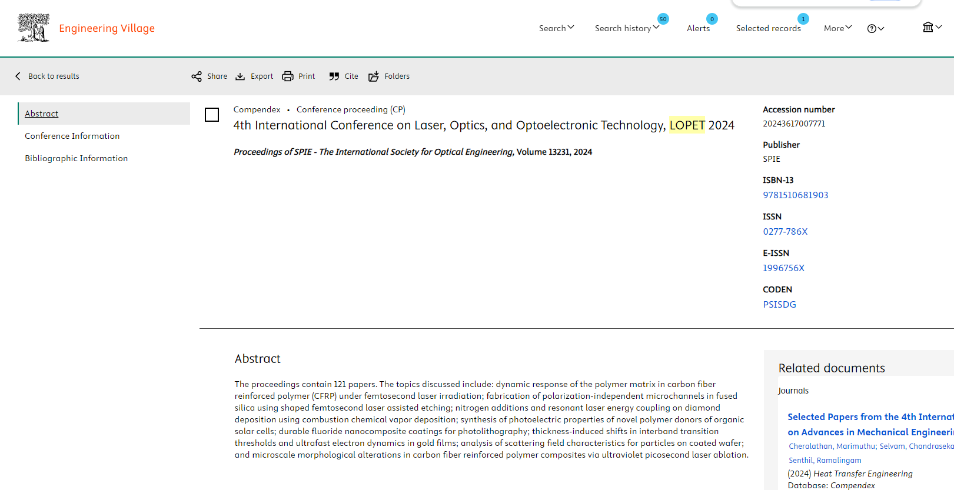The width and height of the screenshot is (954, 490).
Task: Click Conference proceeding (CP) document type
Action: 351,109
